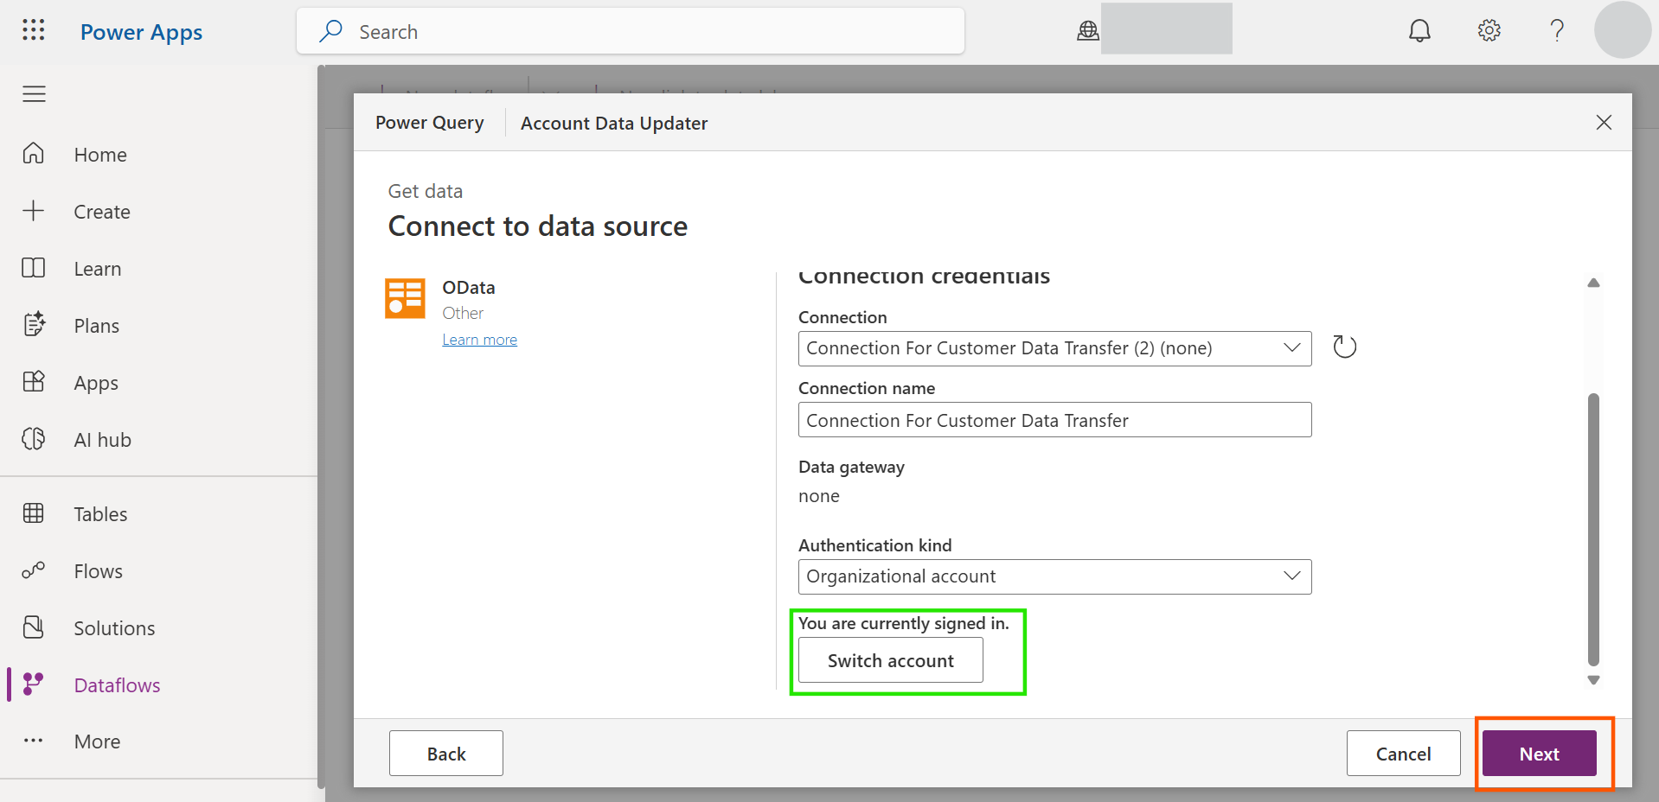
Task: Go to Dataflows in sidebar
Action: (x=117, y=685)
